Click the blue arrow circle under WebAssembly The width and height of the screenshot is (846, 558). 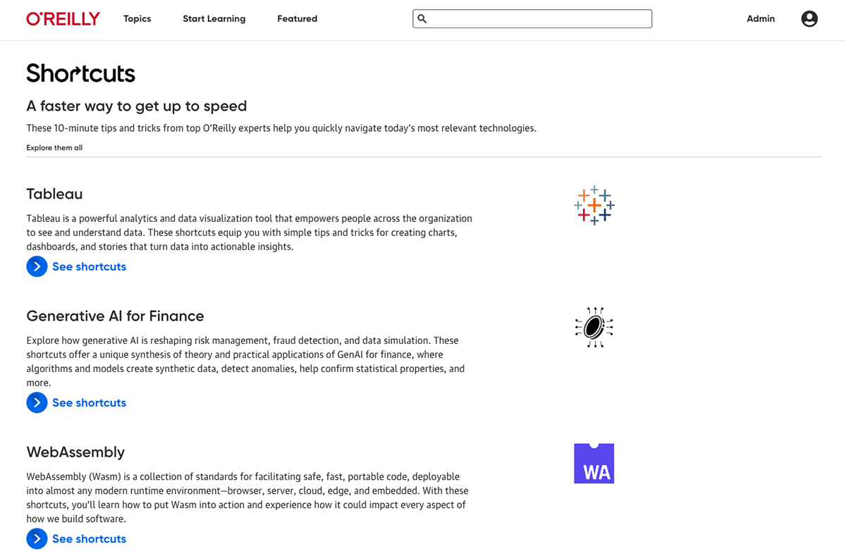(37, 538)
